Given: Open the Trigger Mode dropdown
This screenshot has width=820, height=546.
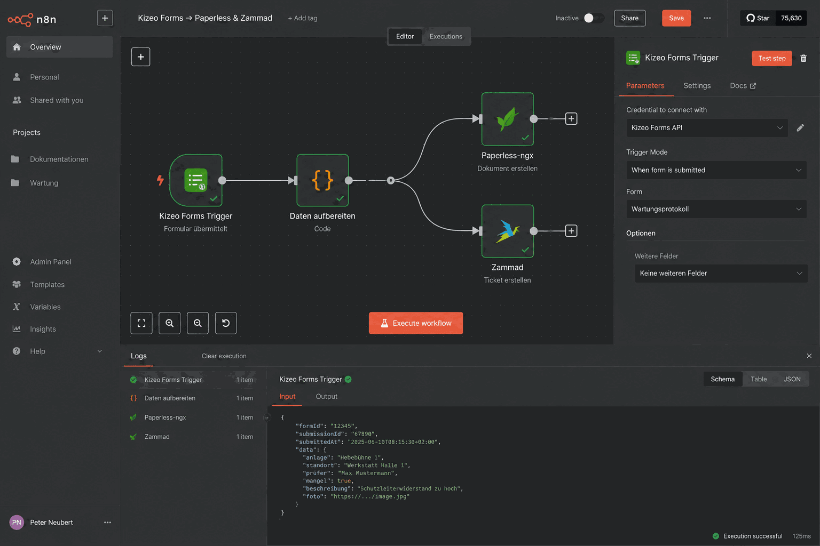Looking at the screenshot, I should point(716,170).
